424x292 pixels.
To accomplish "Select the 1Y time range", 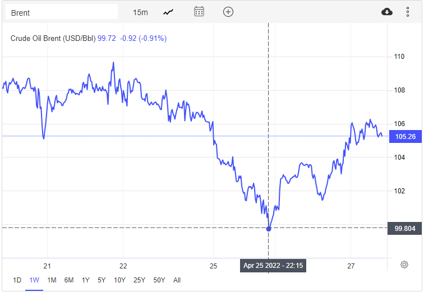I will (86, 280).
